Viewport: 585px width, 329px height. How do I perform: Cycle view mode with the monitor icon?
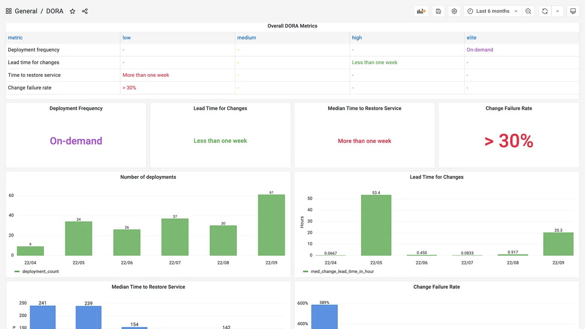point(573,11)
